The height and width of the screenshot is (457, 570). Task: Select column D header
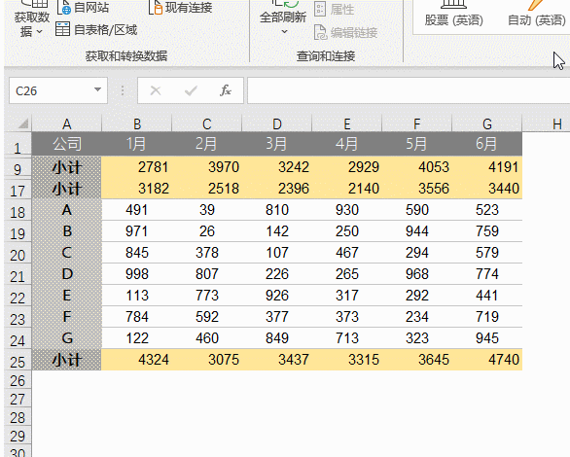(x=277, y=123)
